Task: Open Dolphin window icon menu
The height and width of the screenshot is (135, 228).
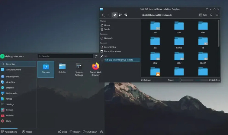Action: coord(101,9)
